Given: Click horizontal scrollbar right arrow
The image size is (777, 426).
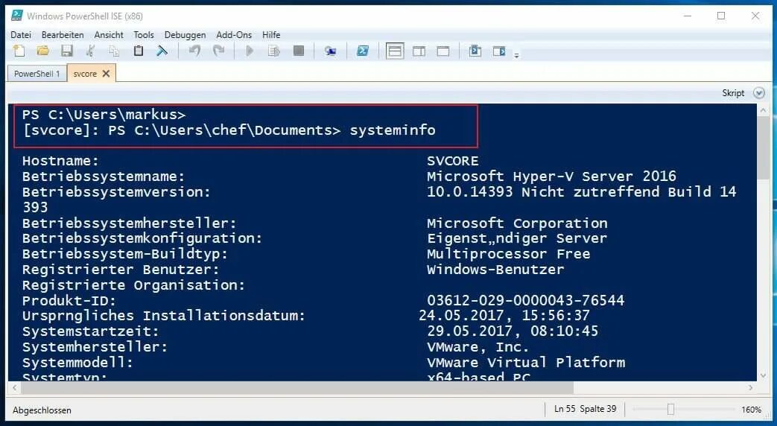Looking at the screenshot, I should pos(751,387).
